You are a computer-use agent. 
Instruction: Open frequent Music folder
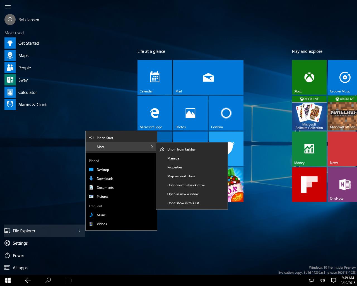(121, 215)
